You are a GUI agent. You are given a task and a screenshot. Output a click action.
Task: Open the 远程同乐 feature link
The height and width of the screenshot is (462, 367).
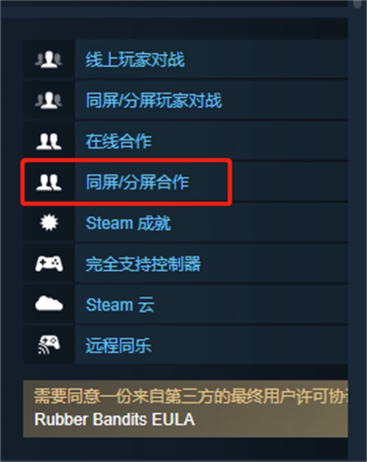[119, 346]
